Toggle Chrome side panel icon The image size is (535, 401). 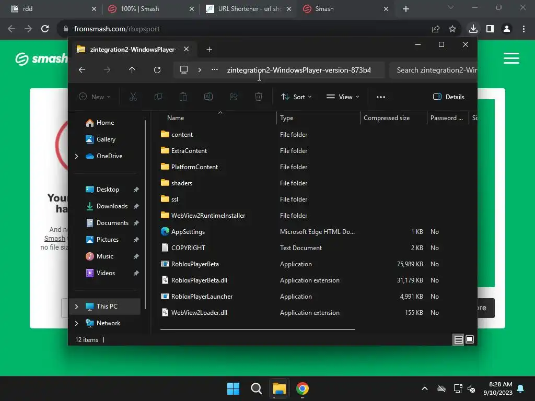point(490,29)
